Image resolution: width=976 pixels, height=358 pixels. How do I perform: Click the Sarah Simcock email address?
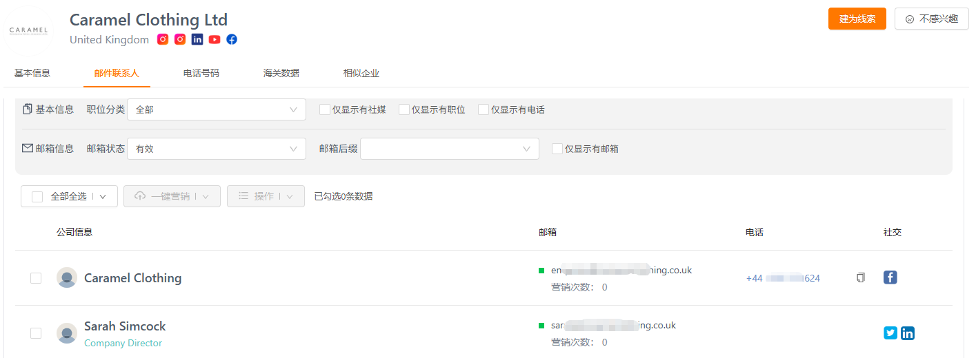(x=613, y=325)
